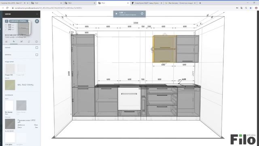Open a new browser tab
Screen dimensions: 259x146
(200, 3)
